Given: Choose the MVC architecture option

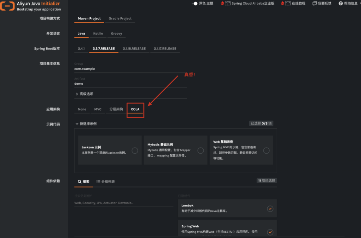Looking at the screenshot, I should click(98, 109).
